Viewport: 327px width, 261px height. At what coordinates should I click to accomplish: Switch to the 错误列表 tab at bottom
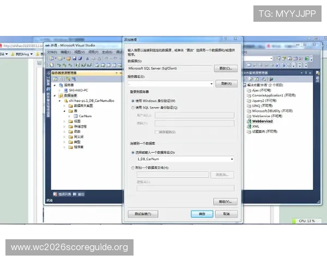coord(62,194)
